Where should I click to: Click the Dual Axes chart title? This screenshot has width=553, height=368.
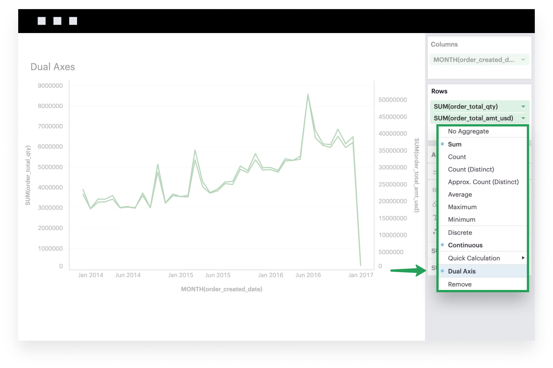point(53,67)
